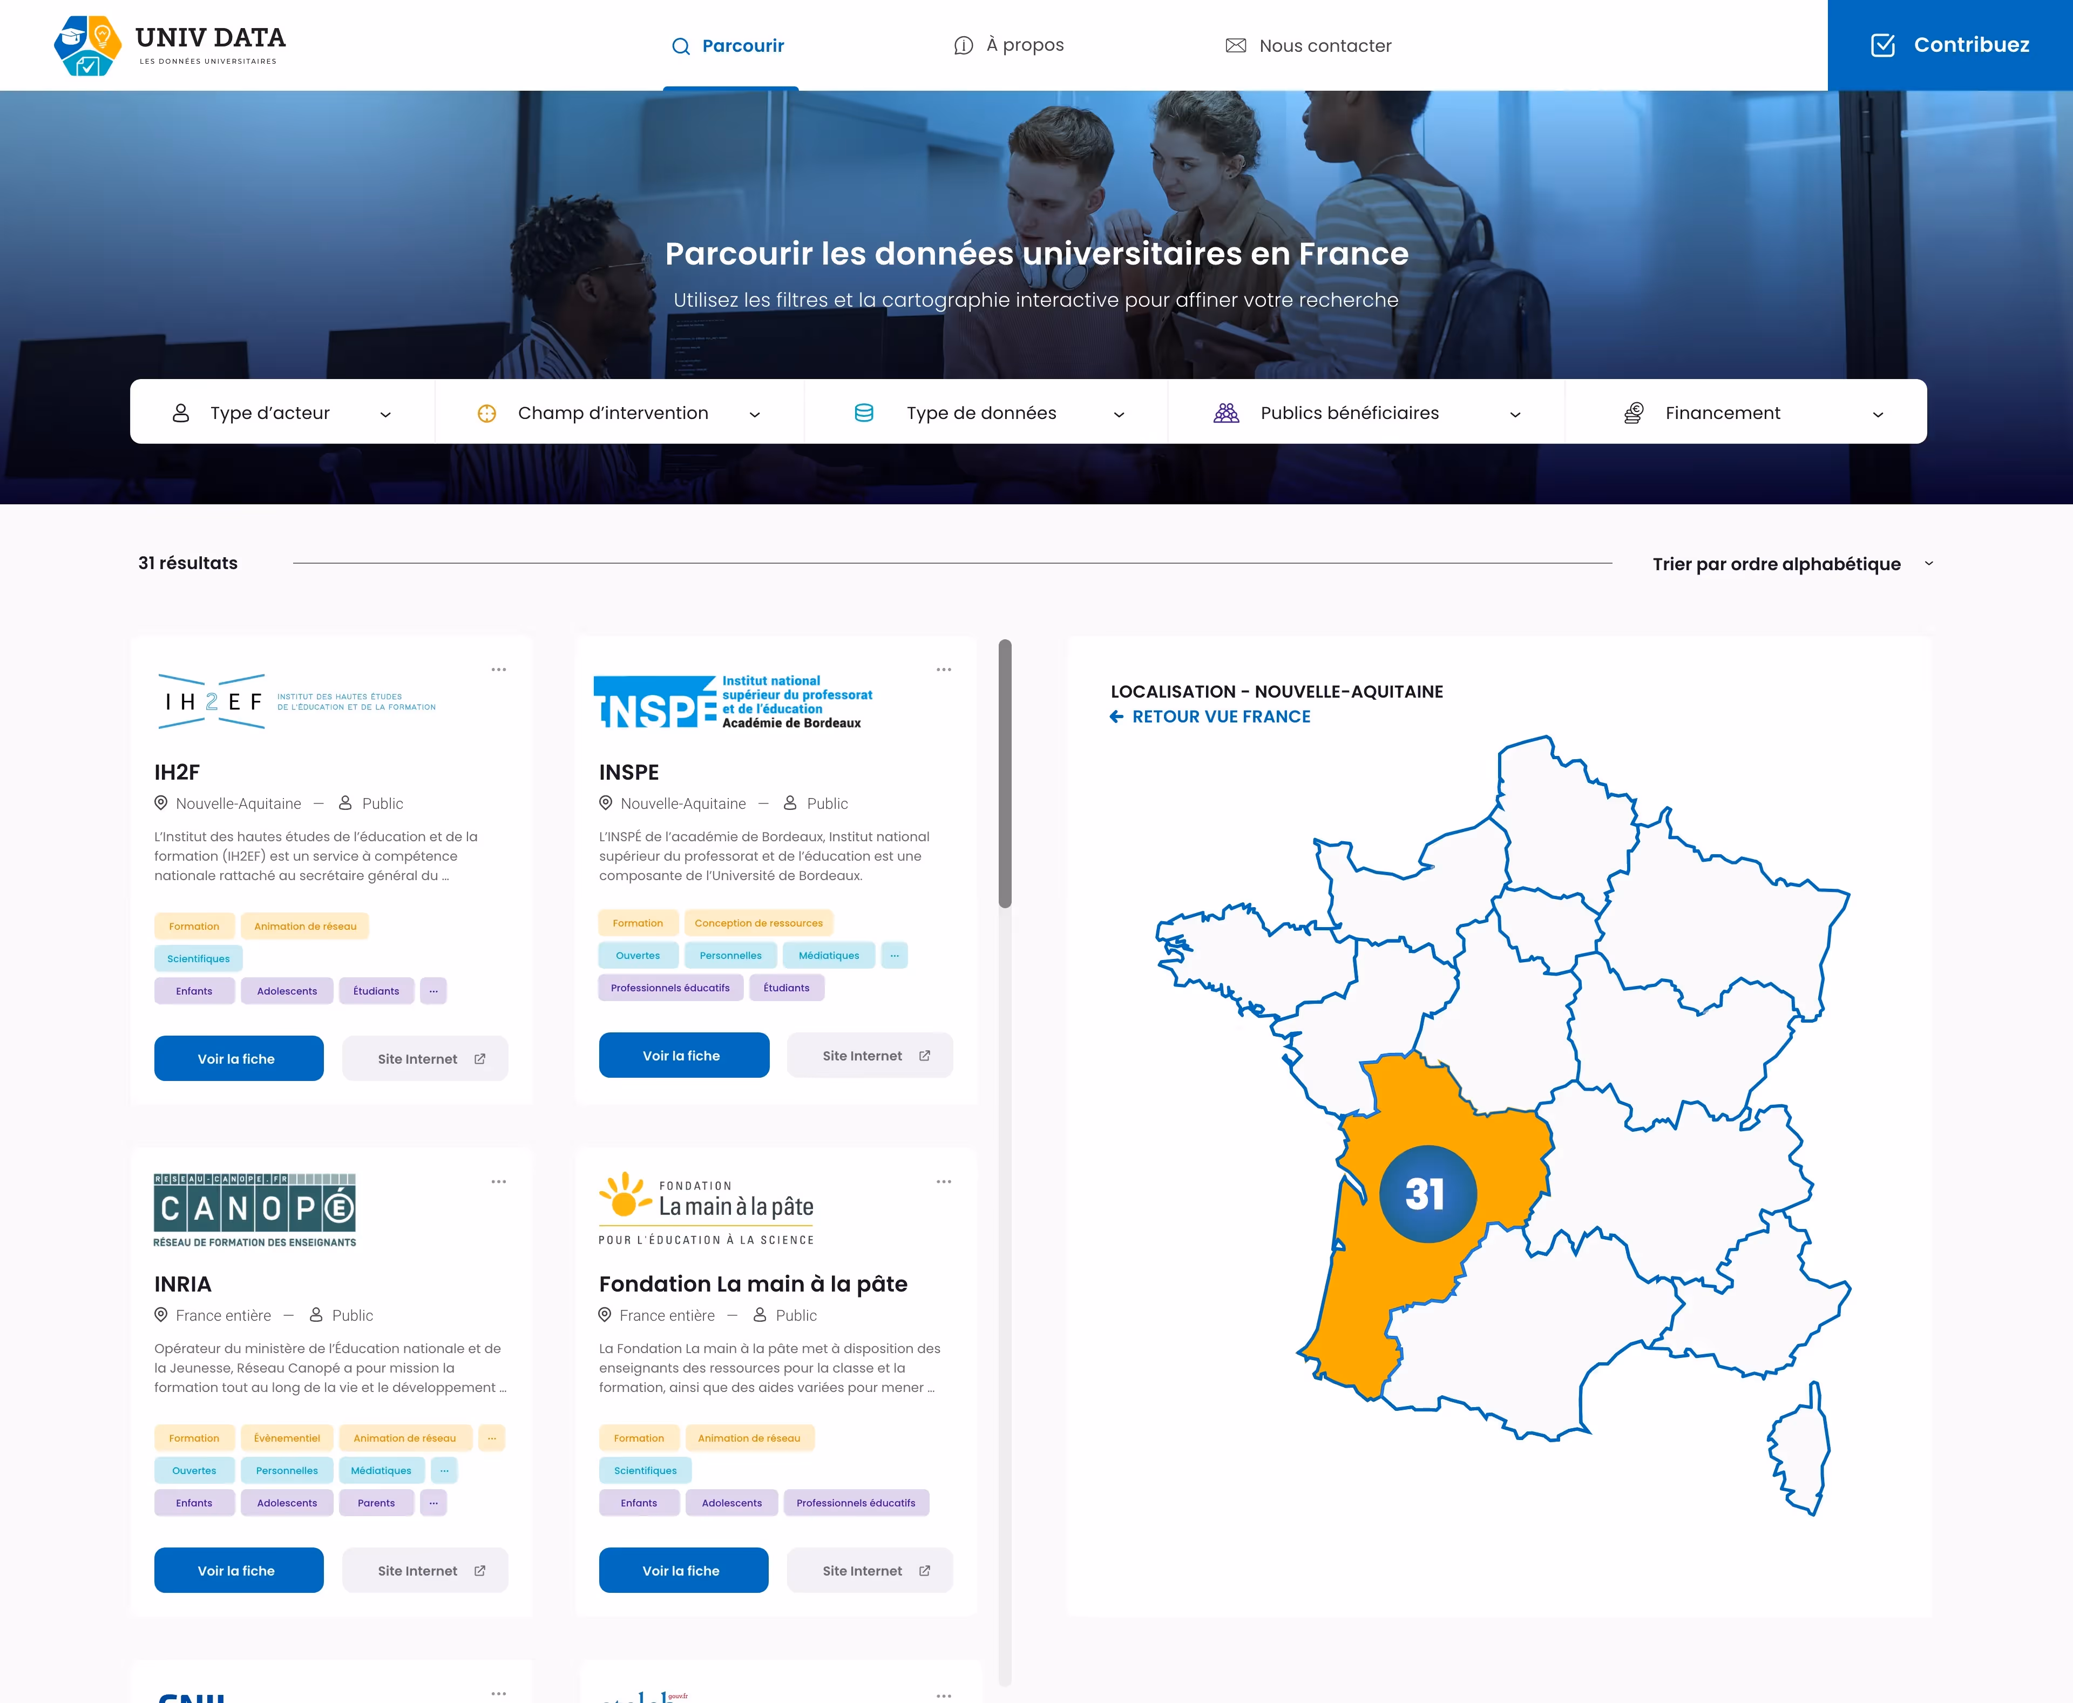This screenshot has height=1703, width=2073.
Task: Open the three-dot menu on IH2F card
Action: (x=498, y=669)
